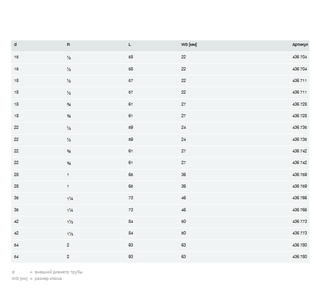Click the 'd' column header

pyautogui.click(x=15, y=44)
